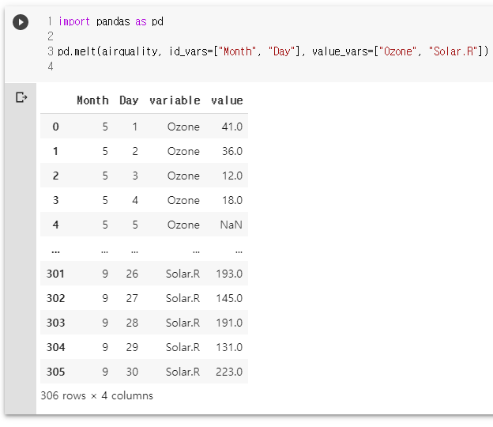Viewport: 493px width, 427px height.
Task: Click the variable column header
Action: coord(175,100)
